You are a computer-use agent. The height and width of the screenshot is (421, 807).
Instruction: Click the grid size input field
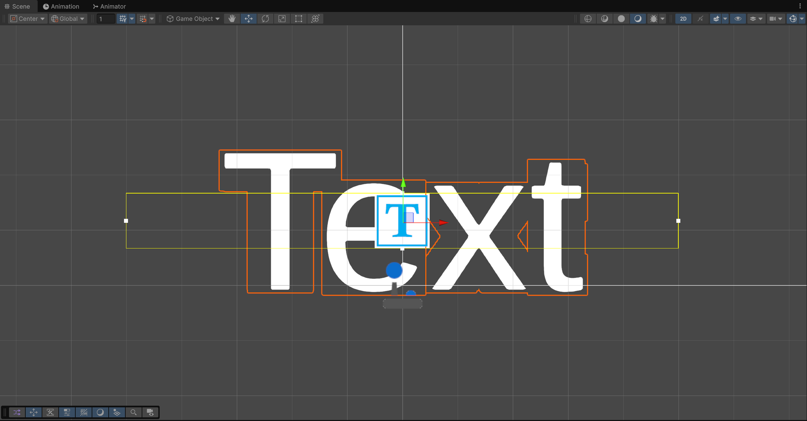tap(105, 19)
